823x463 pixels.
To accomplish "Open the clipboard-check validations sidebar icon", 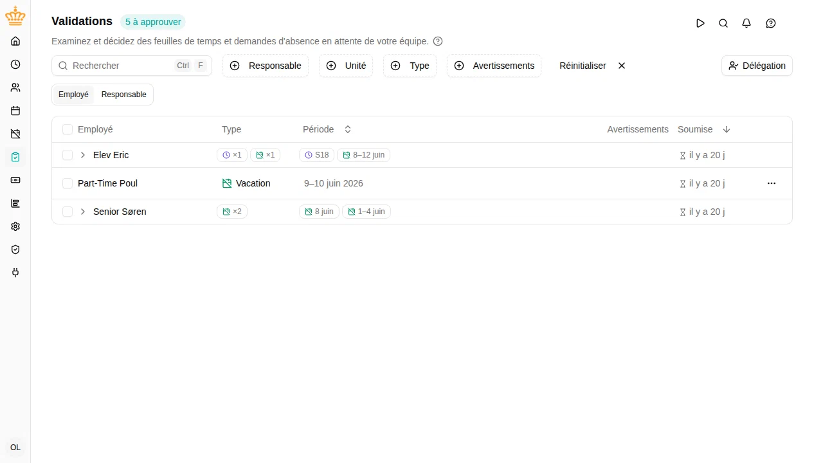I will [x=15, y=157].
